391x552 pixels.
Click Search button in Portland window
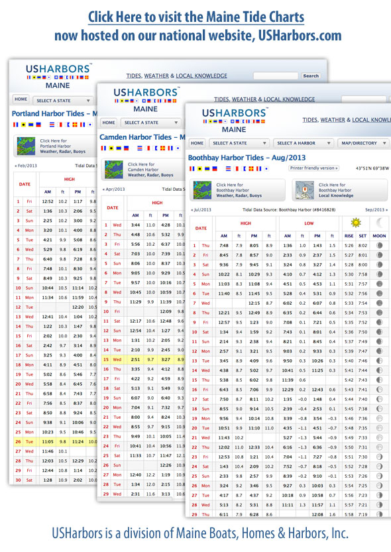[311, 76]
